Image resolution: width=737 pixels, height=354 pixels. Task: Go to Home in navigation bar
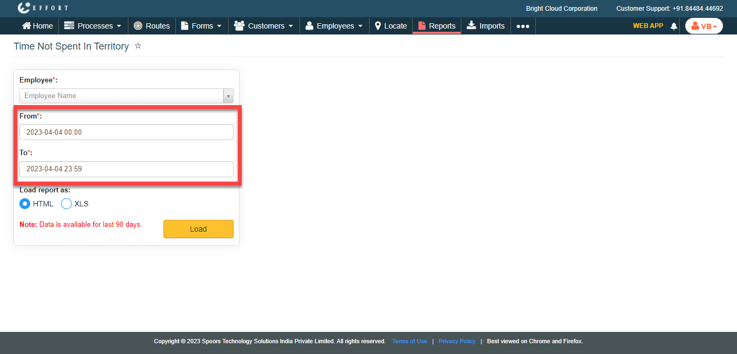[x=37, y=26]
